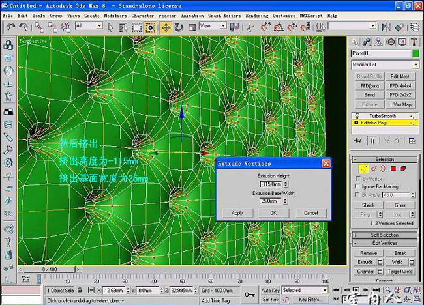The height and width of the screenshot is (305, 424).
Task: Click OK in Extrude Vertices dialog
Action: [273, 213]
